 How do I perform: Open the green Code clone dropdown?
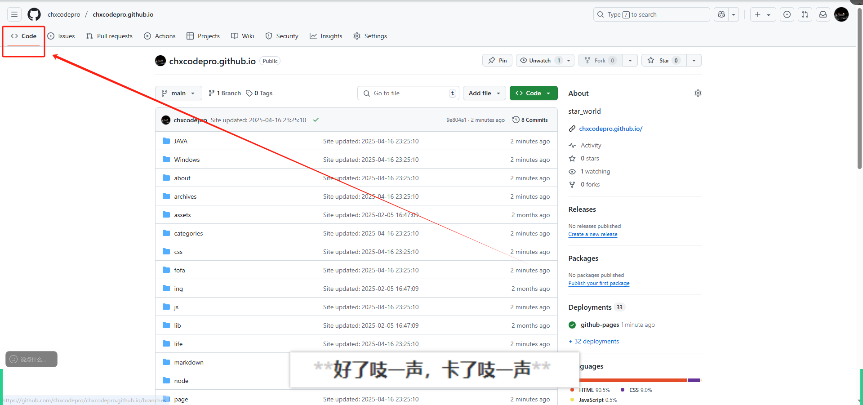click(x=534, y=93)
